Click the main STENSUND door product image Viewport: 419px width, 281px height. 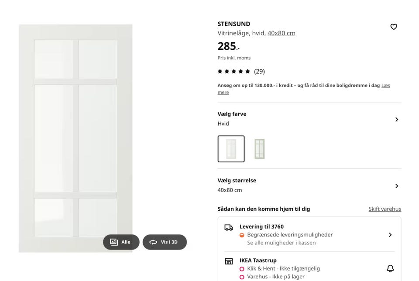tap(76, 131)
